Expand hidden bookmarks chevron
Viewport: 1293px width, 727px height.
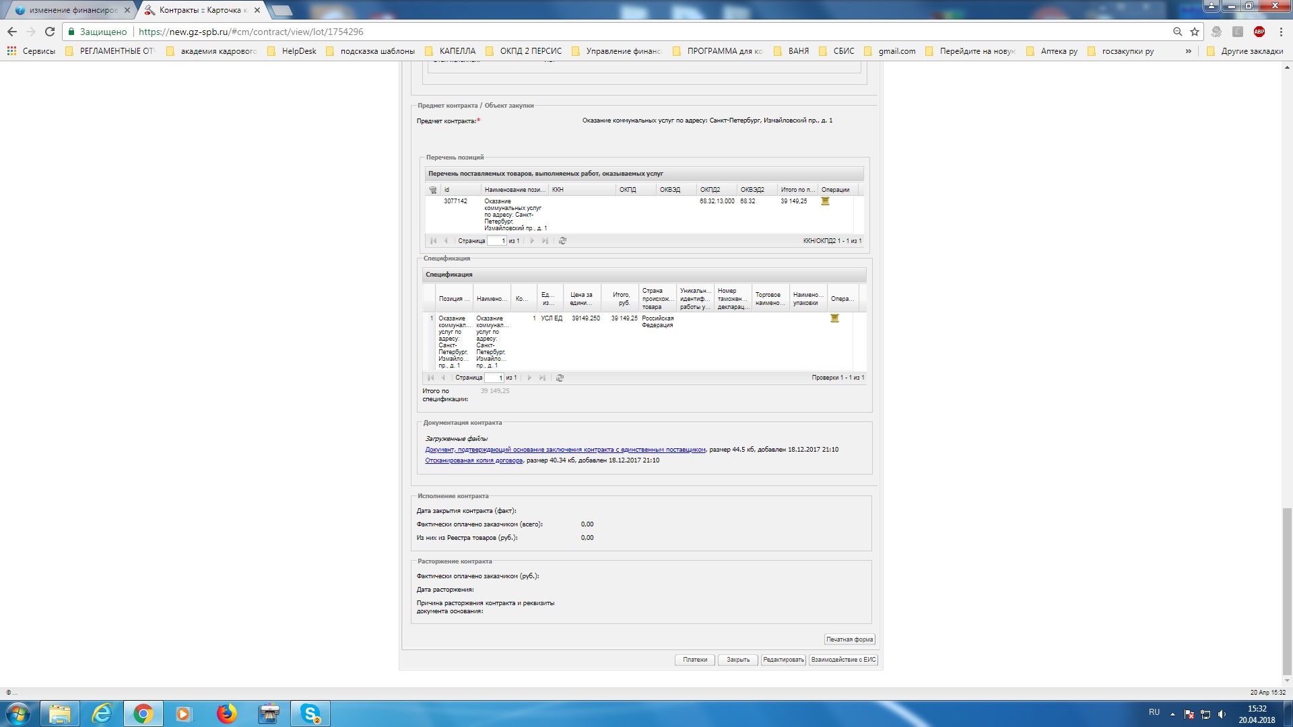1188,51
